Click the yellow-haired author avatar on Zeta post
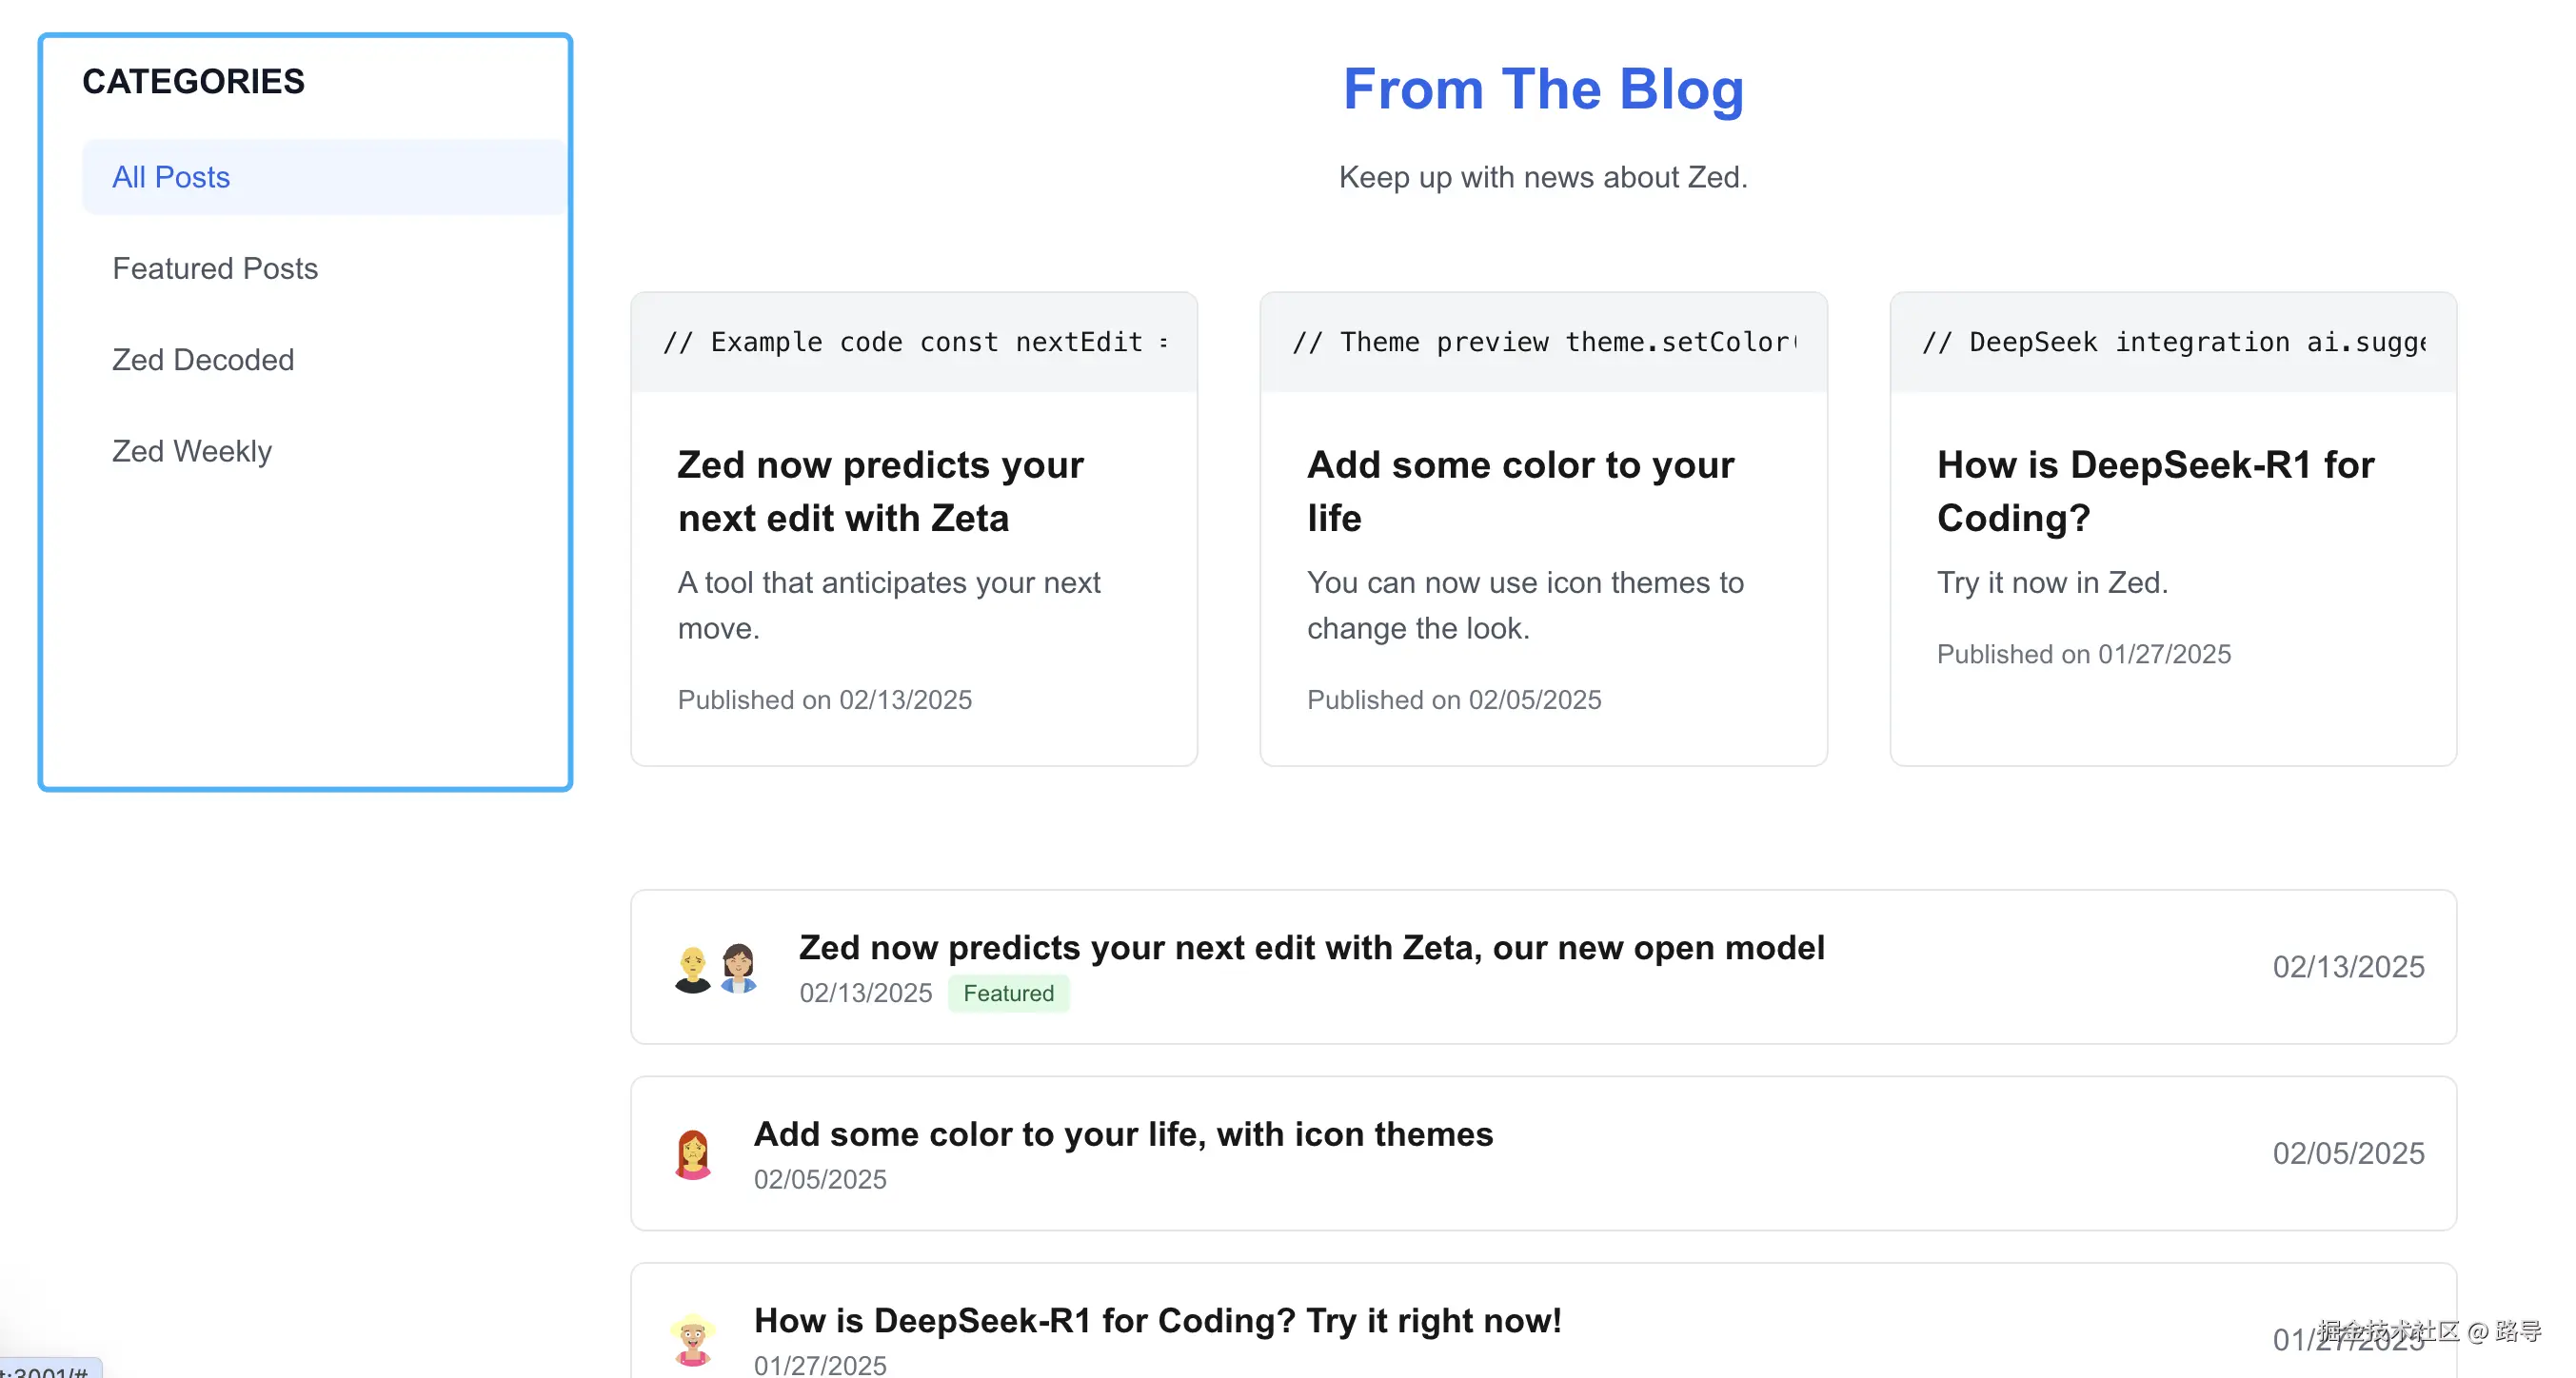The height and width of the screenshot is (1378, 2576). 692,968
